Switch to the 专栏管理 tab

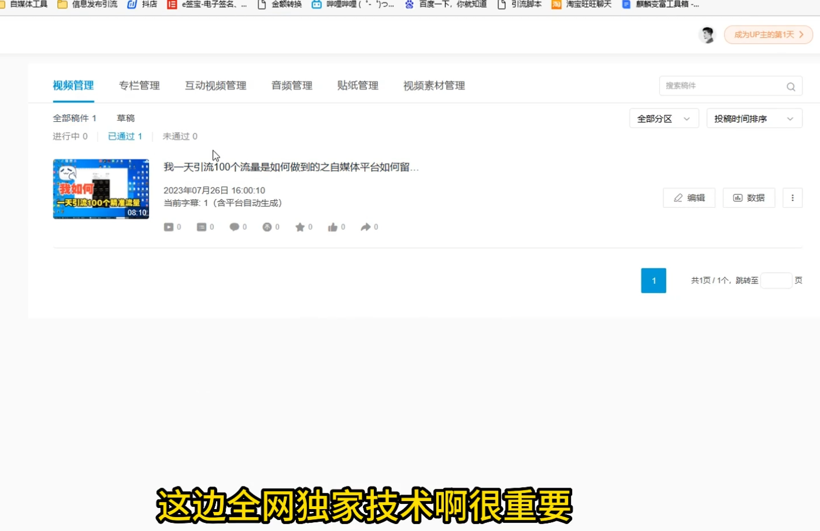tap(139, 86)
